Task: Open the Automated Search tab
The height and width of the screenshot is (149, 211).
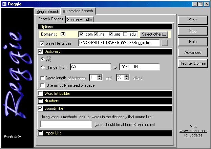Action: coord(78,11)
